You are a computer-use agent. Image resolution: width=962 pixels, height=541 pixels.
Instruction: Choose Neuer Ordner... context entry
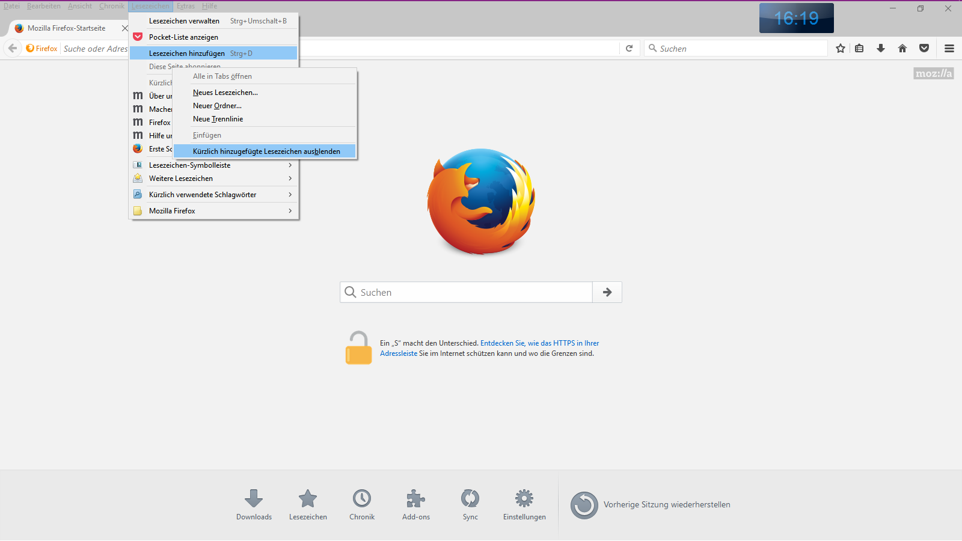(265, 106)
